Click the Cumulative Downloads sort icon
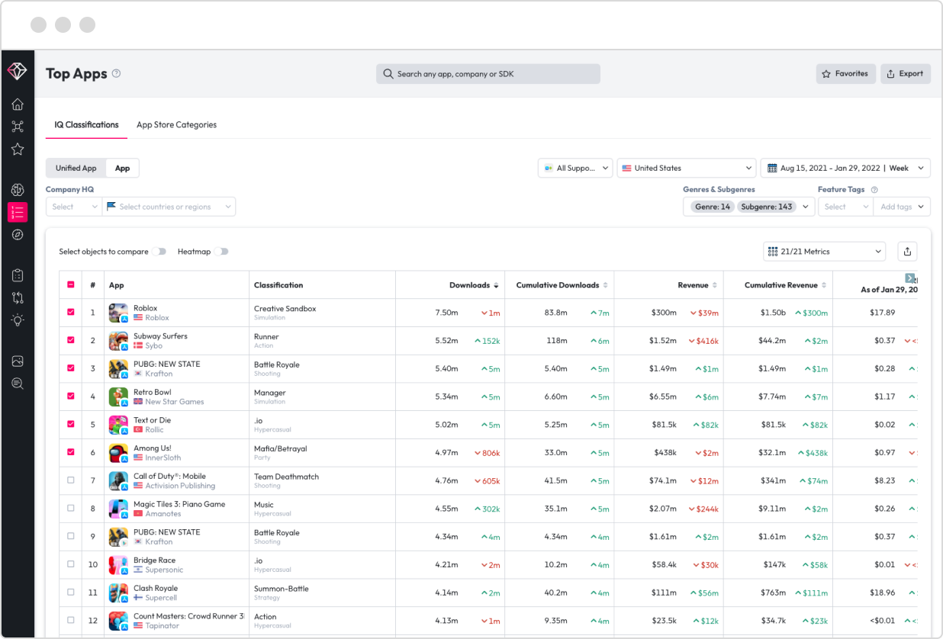943x639 pixels. tap(606, 285)
